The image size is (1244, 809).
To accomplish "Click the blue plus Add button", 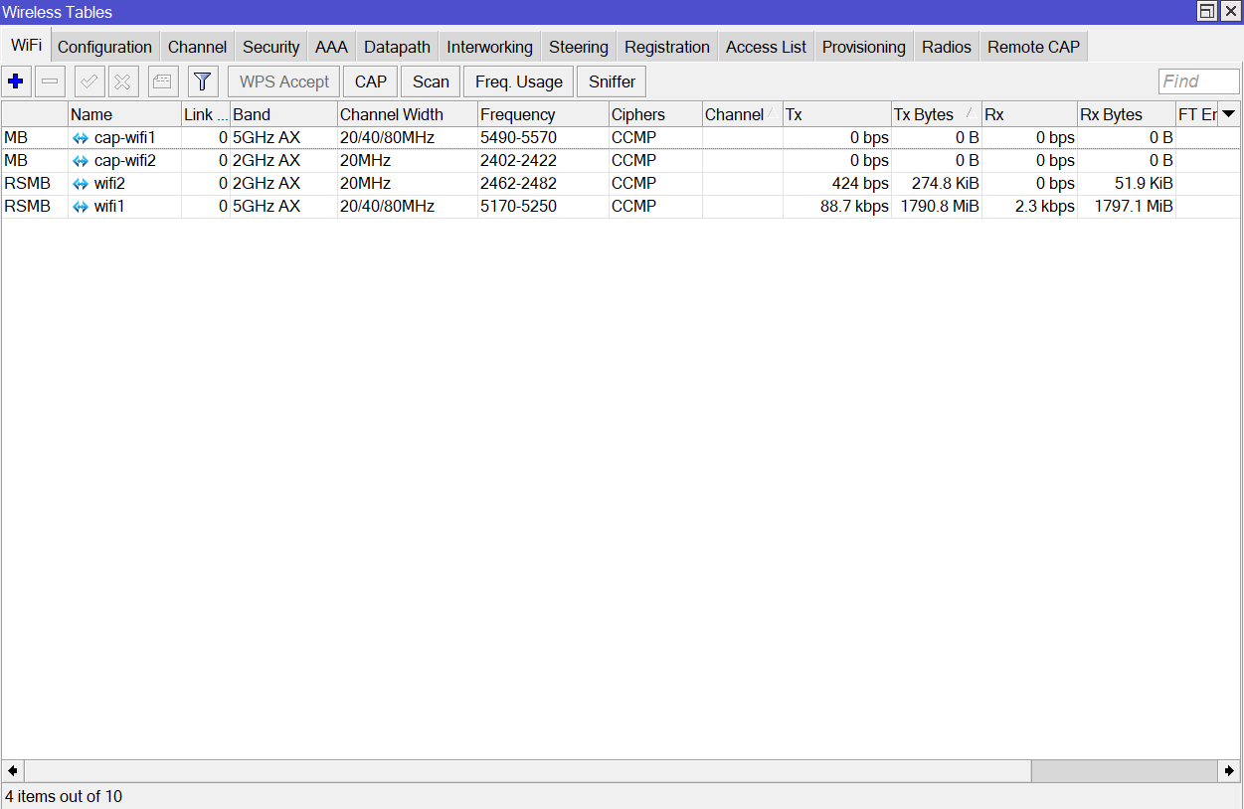I will [x=16, y=81].
